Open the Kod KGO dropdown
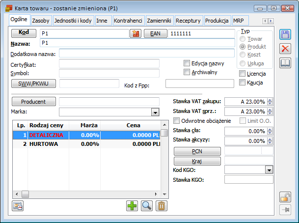Screen dimensions: 299x223 pyautogui.click(x=269, y=169)
